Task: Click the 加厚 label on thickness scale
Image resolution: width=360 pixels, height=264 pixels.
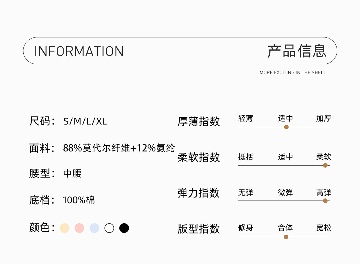Action: point(323,119)
